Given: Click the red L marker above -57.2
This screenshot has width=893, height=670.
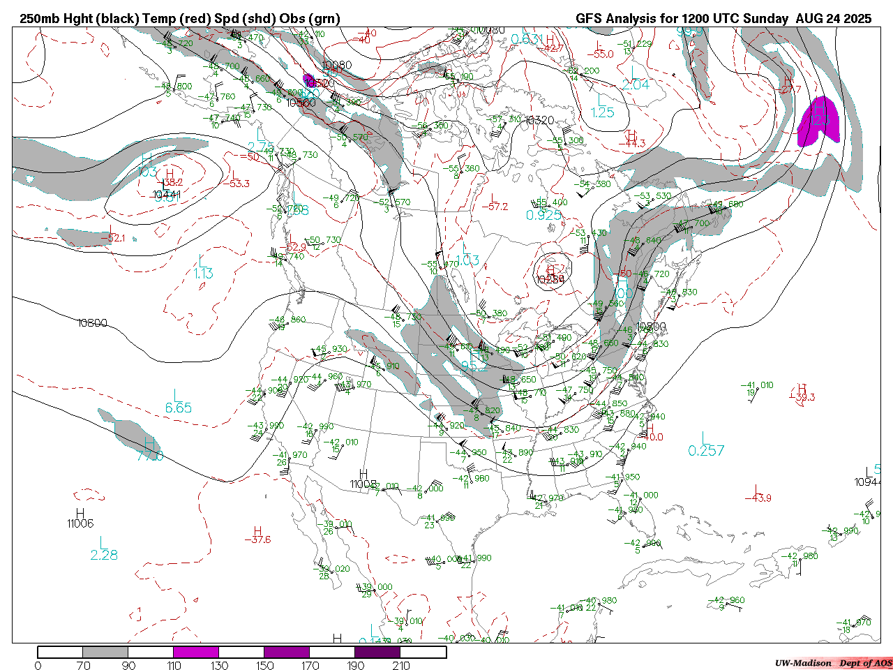Looking at the screenshot, I should pos(494,198).
